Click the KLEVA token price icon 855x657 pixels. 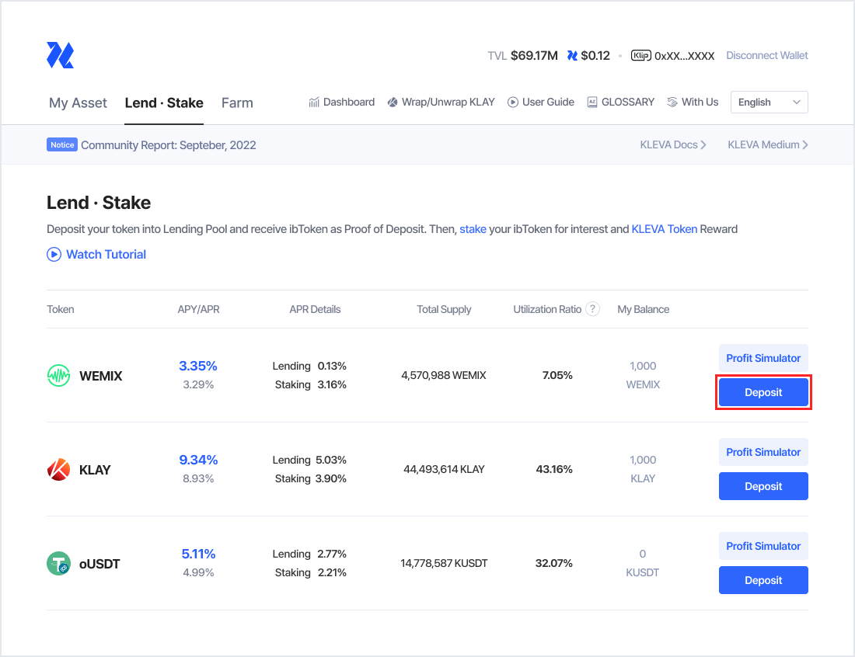[x=572, y=56]
